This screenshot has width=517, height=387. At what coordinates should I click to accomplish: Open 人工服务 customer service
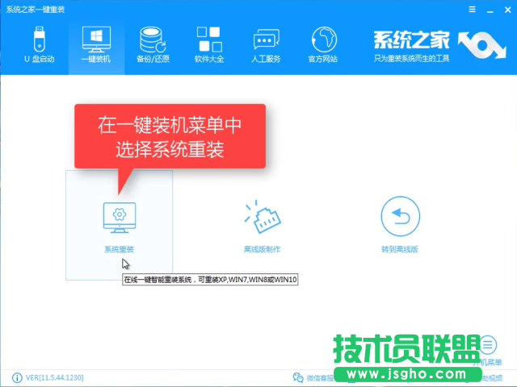tap(267, 45)
